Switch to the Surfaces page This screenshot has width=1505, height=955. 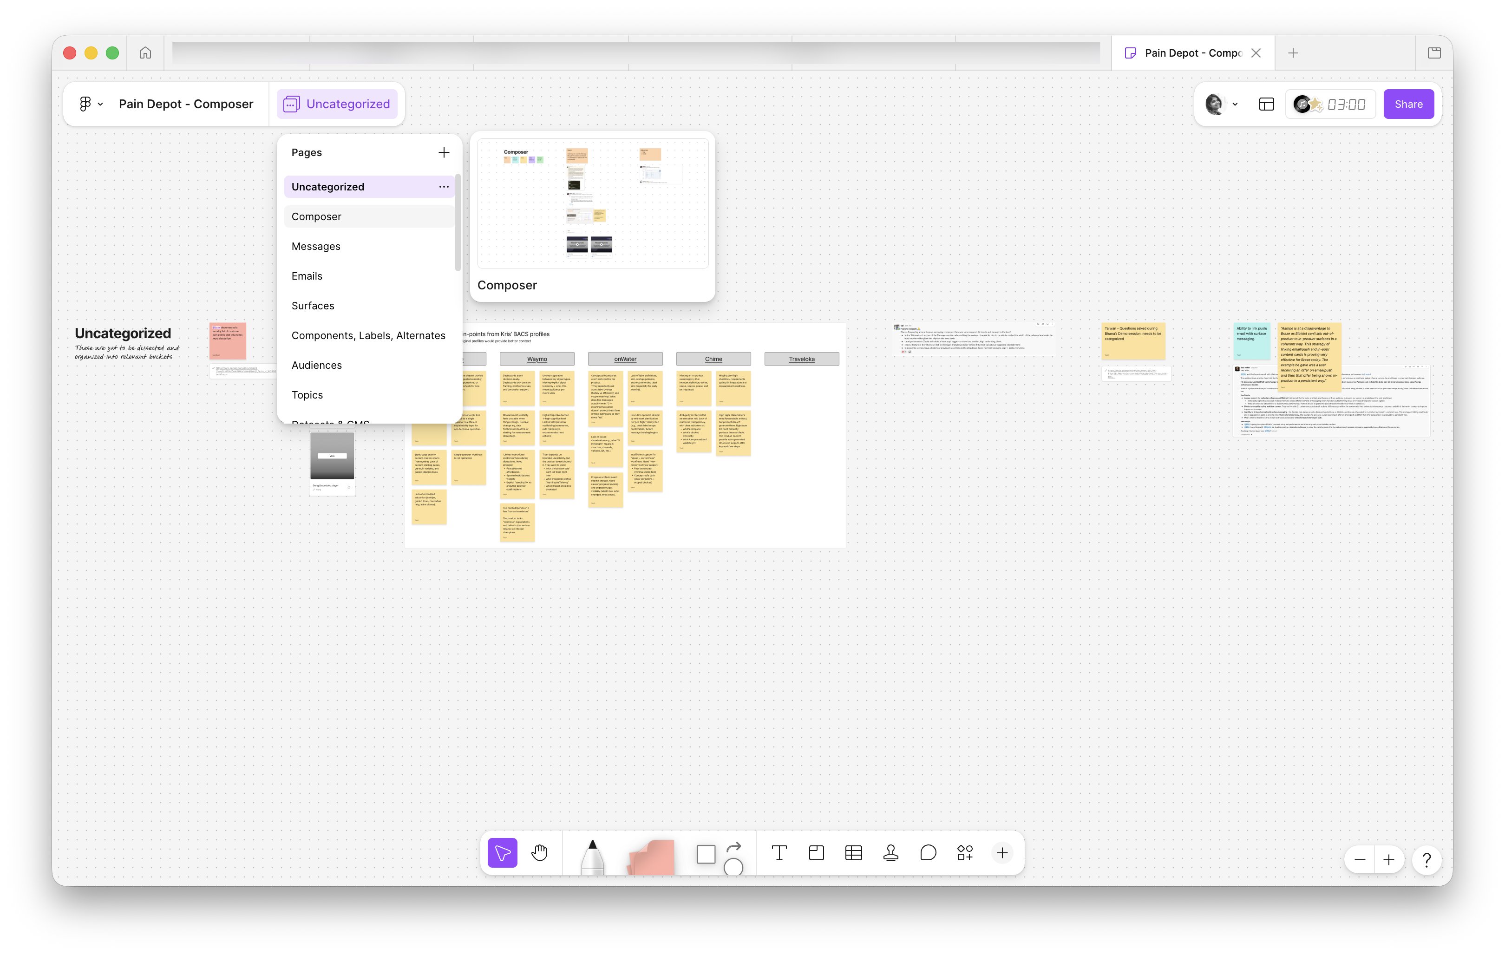[369, 306]
